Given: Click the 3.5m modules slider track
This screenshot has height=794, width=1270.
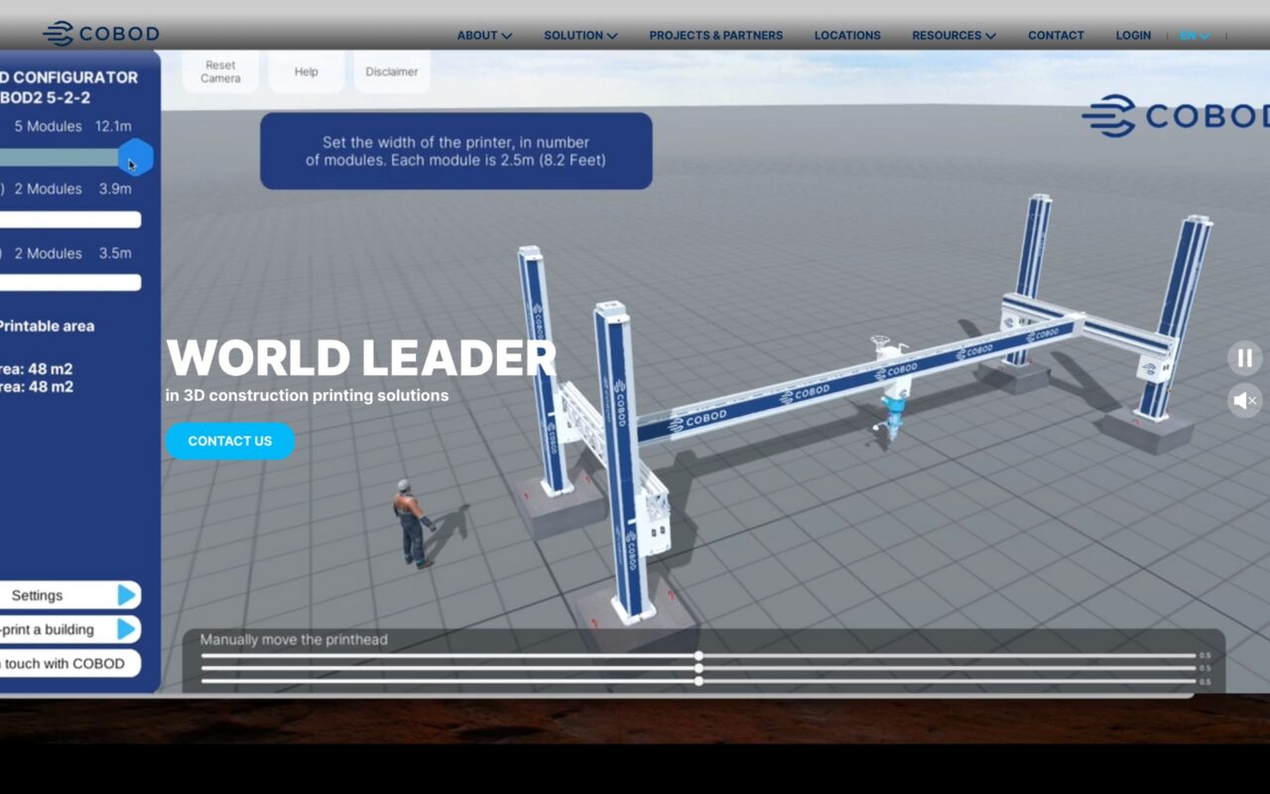Looking at the screenshot, I should pyautogui.click(x=69, y=283).
